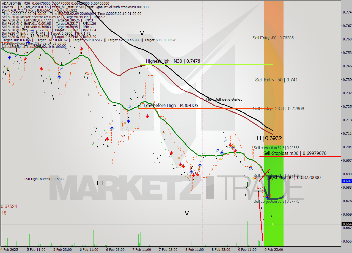Viewport: 352px width, 253px height.
Task: Click the Sell Entry -50 0.741 label
Action: [276, 80]
